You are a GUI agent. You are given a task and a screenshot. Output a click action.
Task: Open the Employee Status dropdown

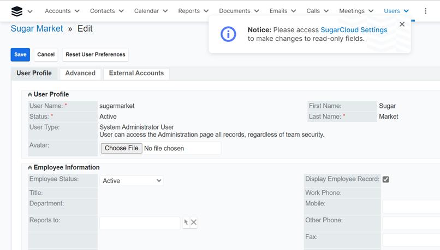[x=132, y=181]
